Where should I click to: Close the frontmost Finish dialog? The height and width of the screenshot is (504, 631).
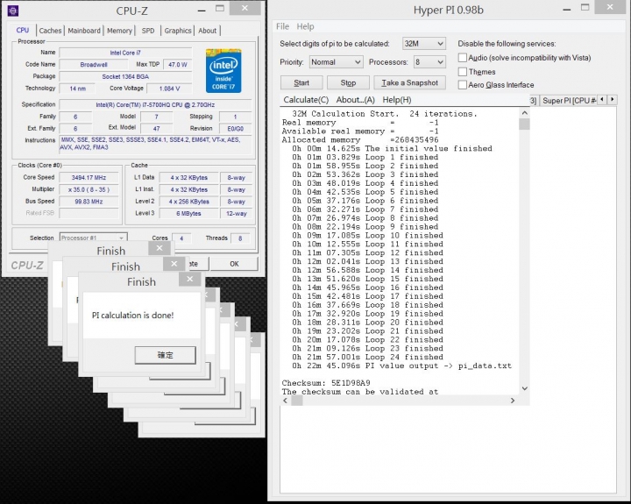coord(190,279)
